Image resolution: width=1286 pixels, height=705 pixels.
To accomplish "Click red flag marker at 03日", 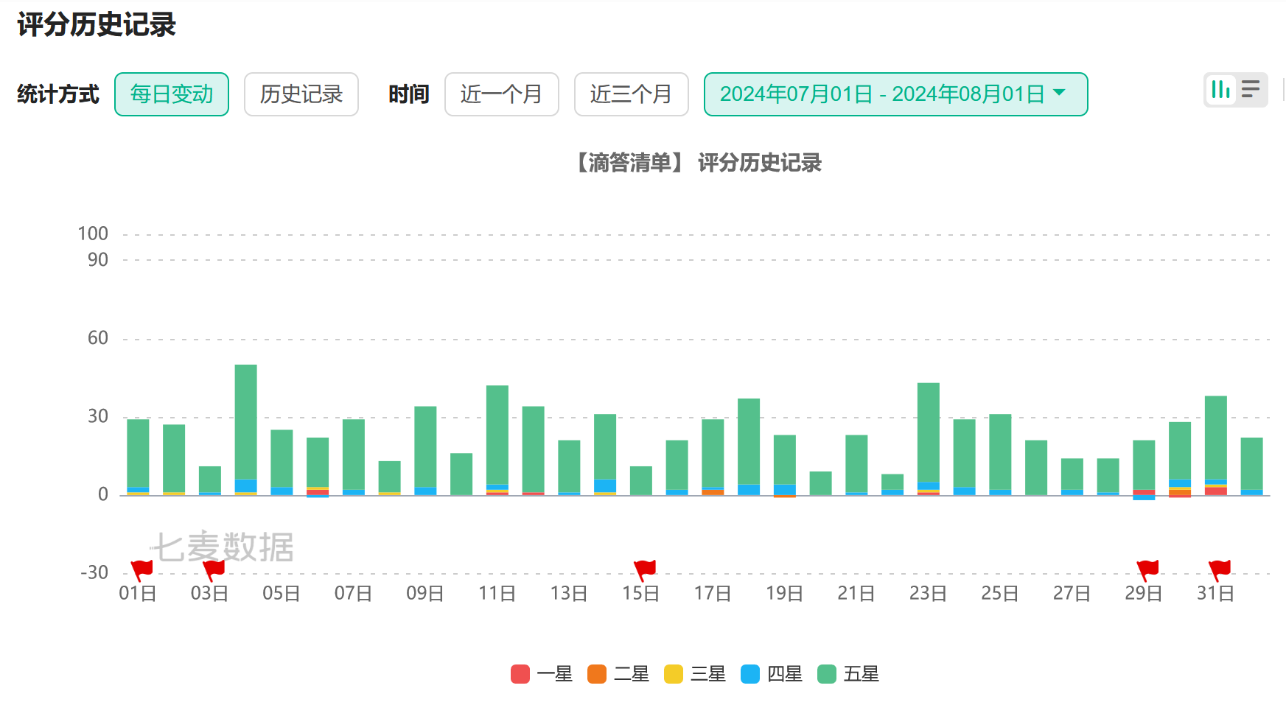I will (214, 570).
